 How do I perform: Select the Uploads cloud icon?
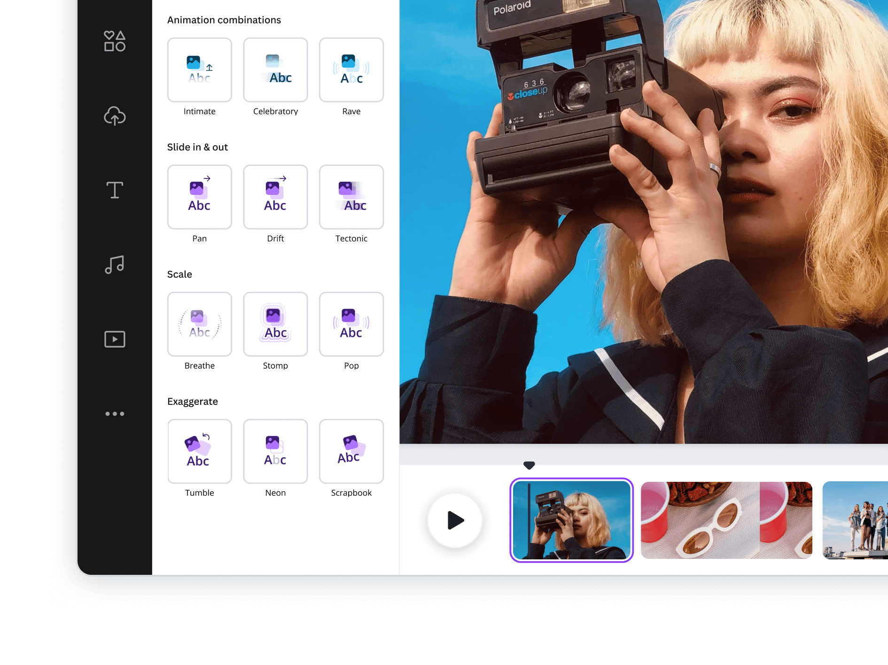coord(114,116)
